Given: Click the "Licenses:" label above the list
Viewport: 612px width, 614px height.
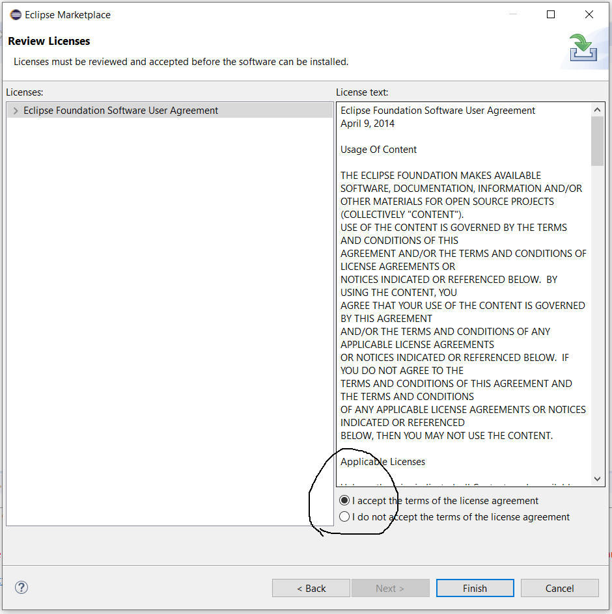Looking at the screenshot, I should click(24, 92).
